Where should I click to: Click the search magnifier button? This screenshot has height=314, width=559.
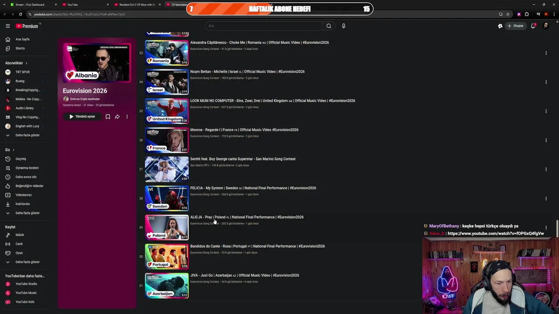click(329, 26)
